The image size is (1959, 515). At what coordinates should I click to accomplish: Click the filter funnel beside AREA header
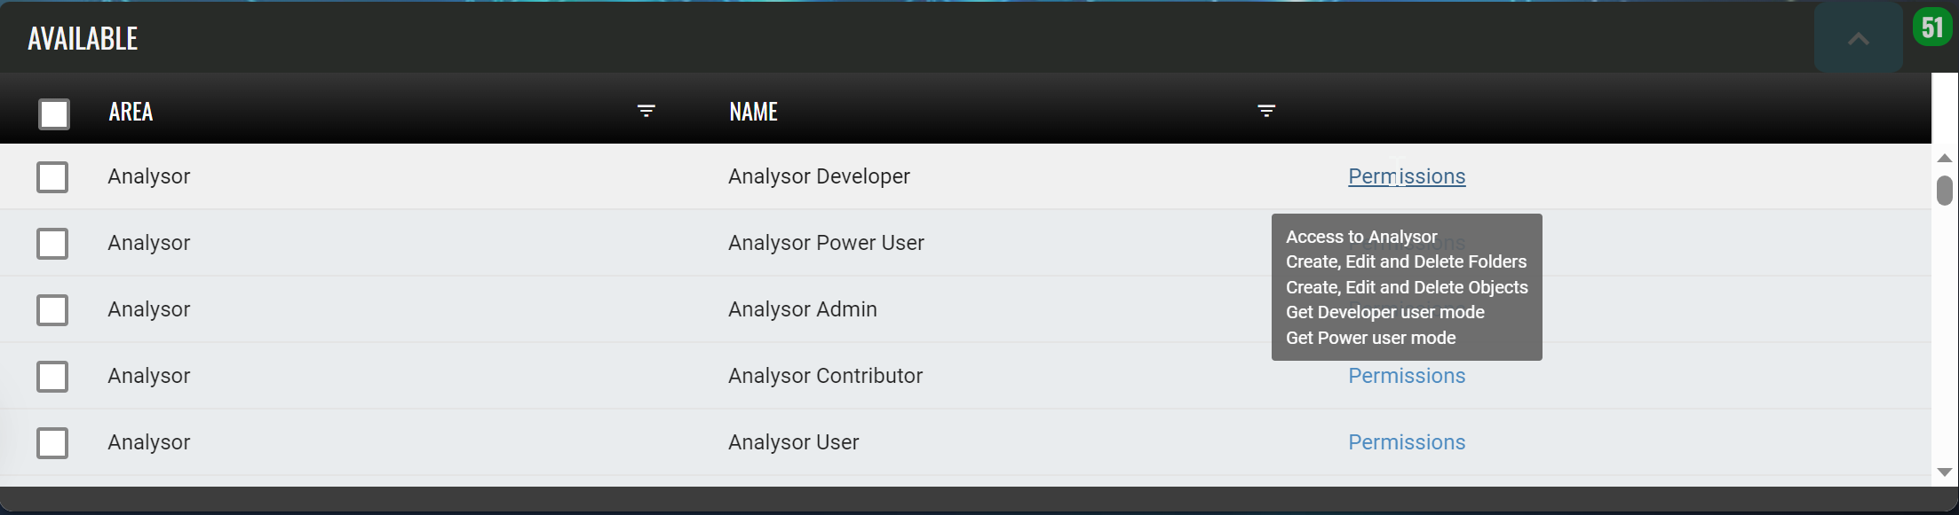pos(646,112)
